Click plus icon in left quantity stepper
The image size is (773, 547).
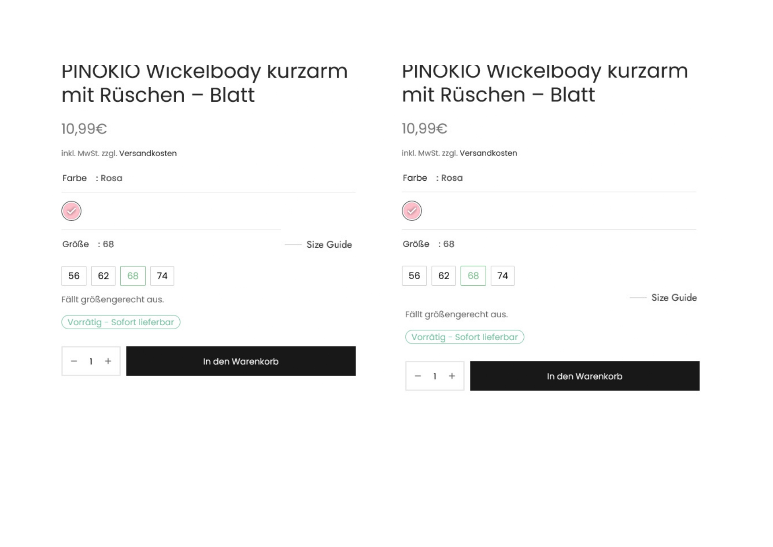108,361
